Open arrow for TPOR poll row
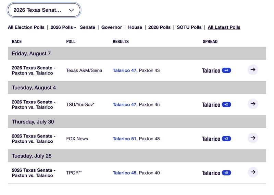The height and width of the screenshot is (195, 274). (253, 172)
